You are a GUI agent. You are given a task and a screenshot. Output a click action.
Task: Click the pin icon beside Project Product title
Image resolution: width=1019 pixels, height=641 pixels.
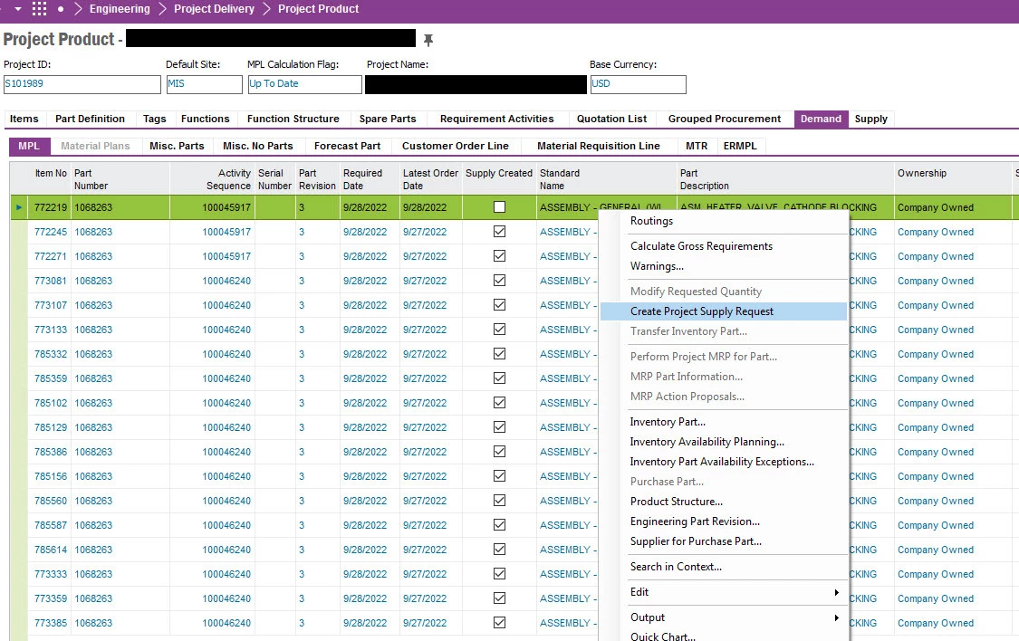428,40
